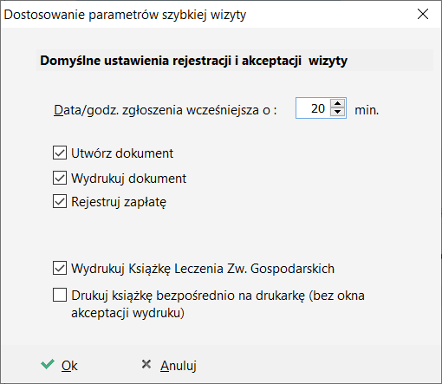Click the min. unit label

tap(367, 110)
